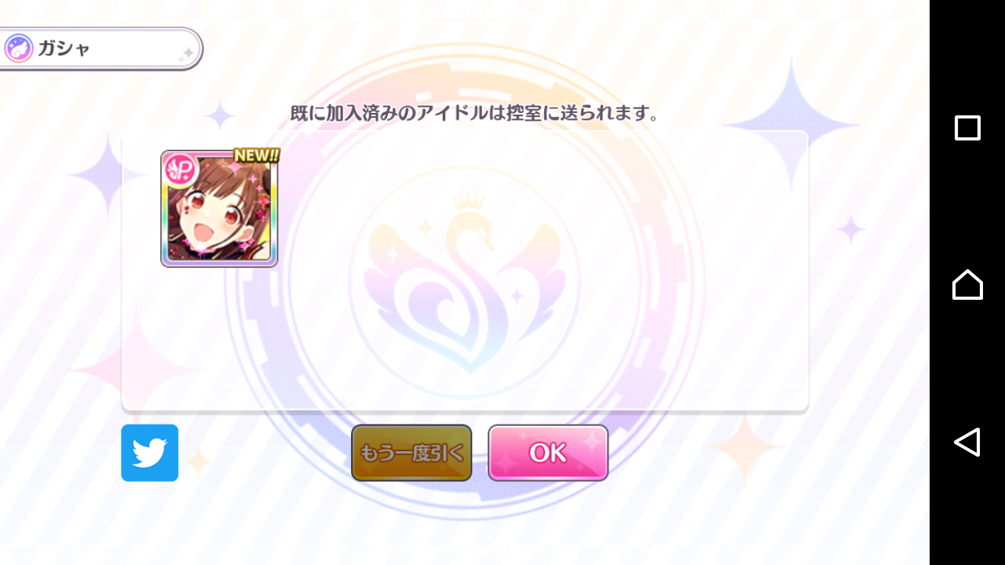Screen dimensions: 1005x565
Task: Click the sparkle on the ガシャ header tab
Action: tap(186, 54)
